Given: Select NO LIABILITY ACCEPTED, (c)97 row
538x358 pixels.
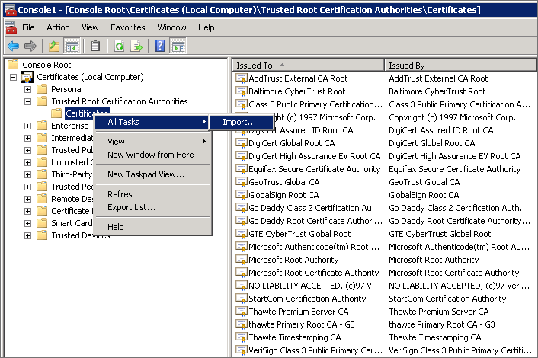Looking at the screenshot, I should pyautogui.click(x=384, y=286).
